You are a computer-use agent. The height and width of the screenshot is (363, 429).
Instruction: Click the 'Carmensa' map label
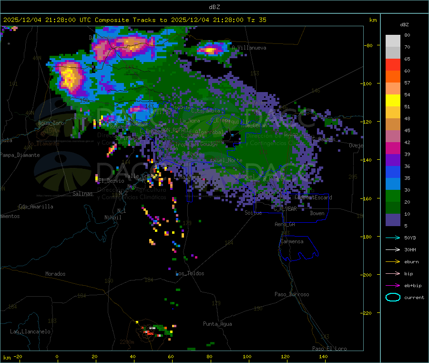pyautogui.click(x=292, y=241)
